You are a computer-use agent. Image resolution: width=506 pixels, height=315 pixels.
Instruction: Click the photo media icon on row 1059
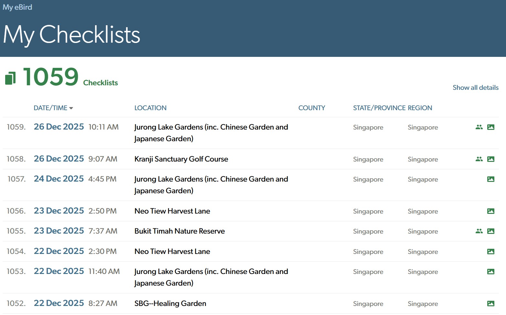point(490,127)
